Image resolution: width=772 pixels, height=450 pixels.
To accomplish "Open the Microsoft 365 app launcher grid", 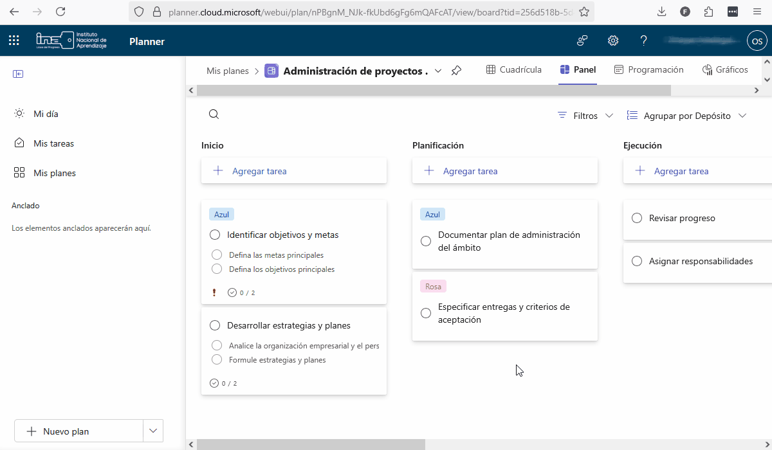I will point(14,41).
